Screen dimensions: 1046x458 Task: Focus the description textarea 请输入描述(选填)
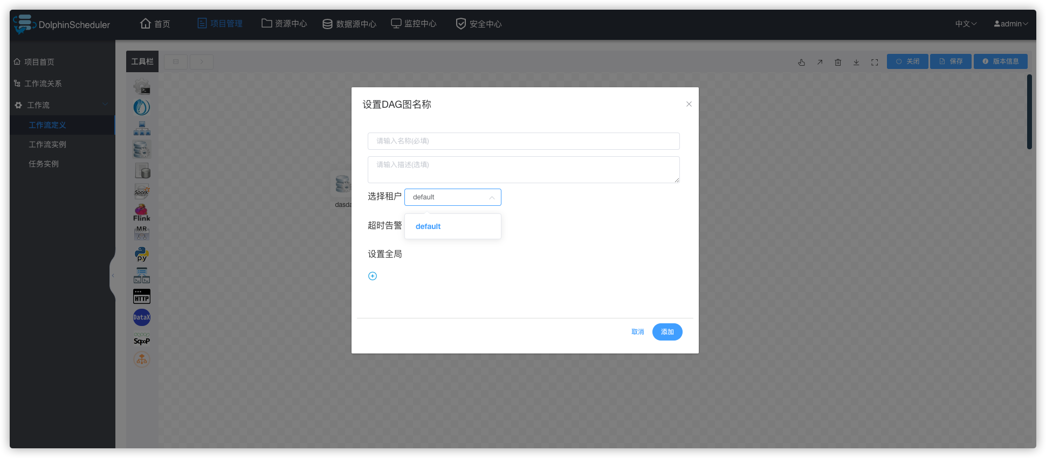click(x=524, y=170)
